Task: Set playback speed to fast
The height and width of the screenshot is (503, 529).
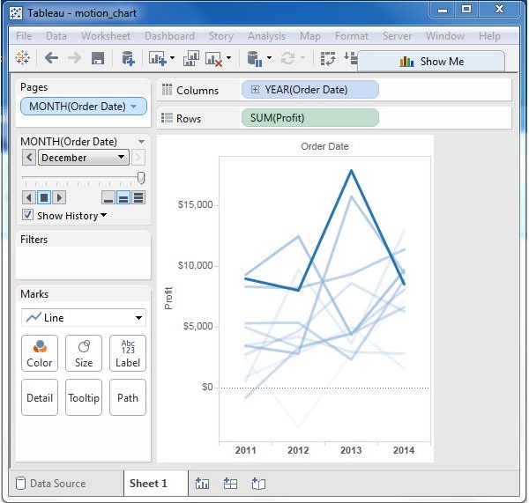Action: click(x=138, y=197)
